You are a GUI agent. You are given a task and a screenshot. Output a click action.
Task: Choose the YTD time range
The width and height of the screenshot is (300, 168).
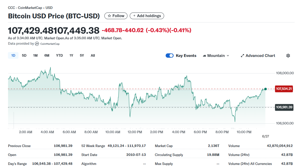point(59,55)
